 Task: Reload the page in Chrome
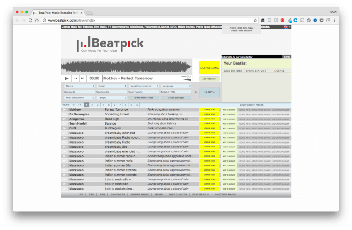click(30, 20)
